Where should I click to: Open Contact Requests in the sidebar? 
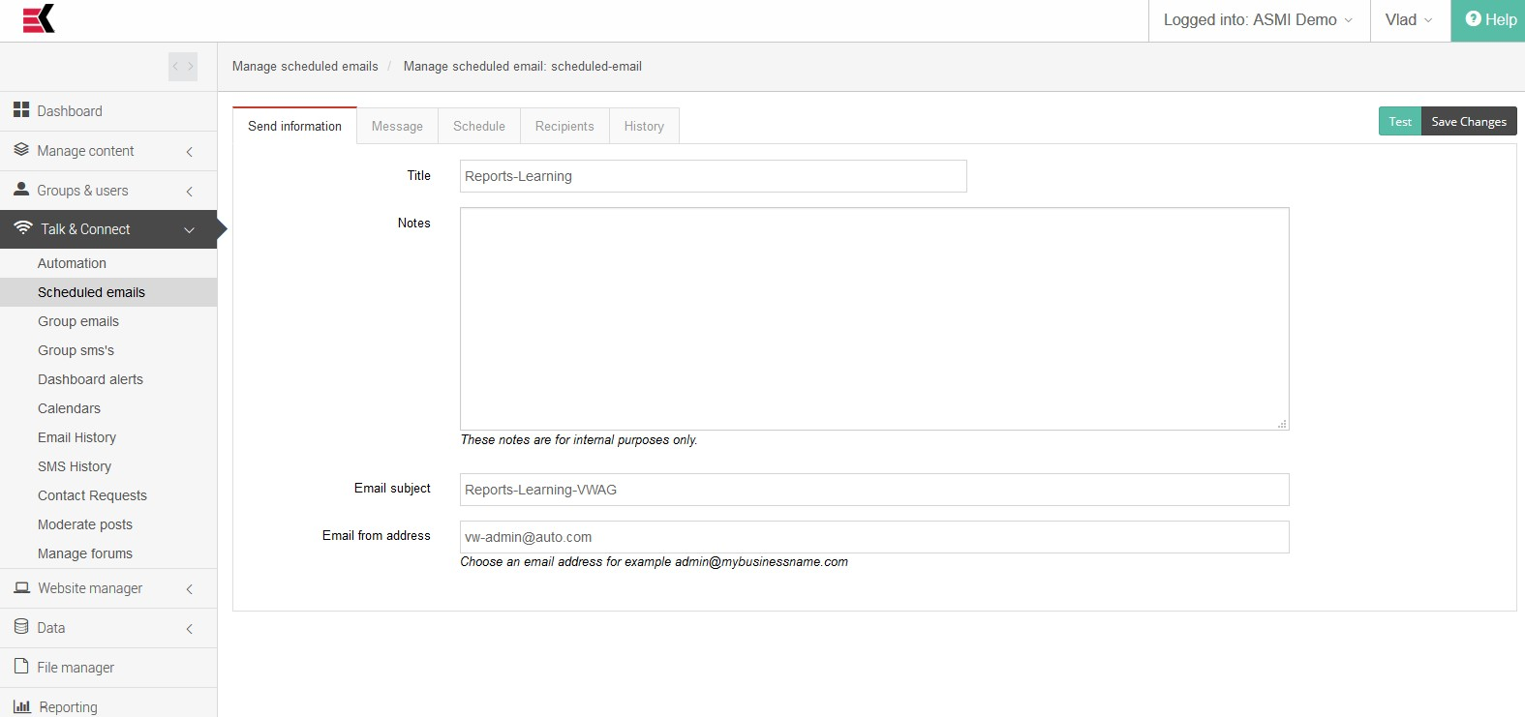108,495
